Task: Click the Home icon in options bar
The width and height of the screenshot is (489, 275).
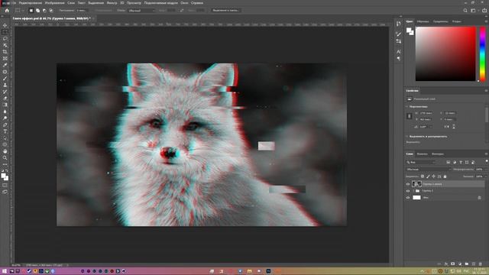Action: (x=7, y=10)
